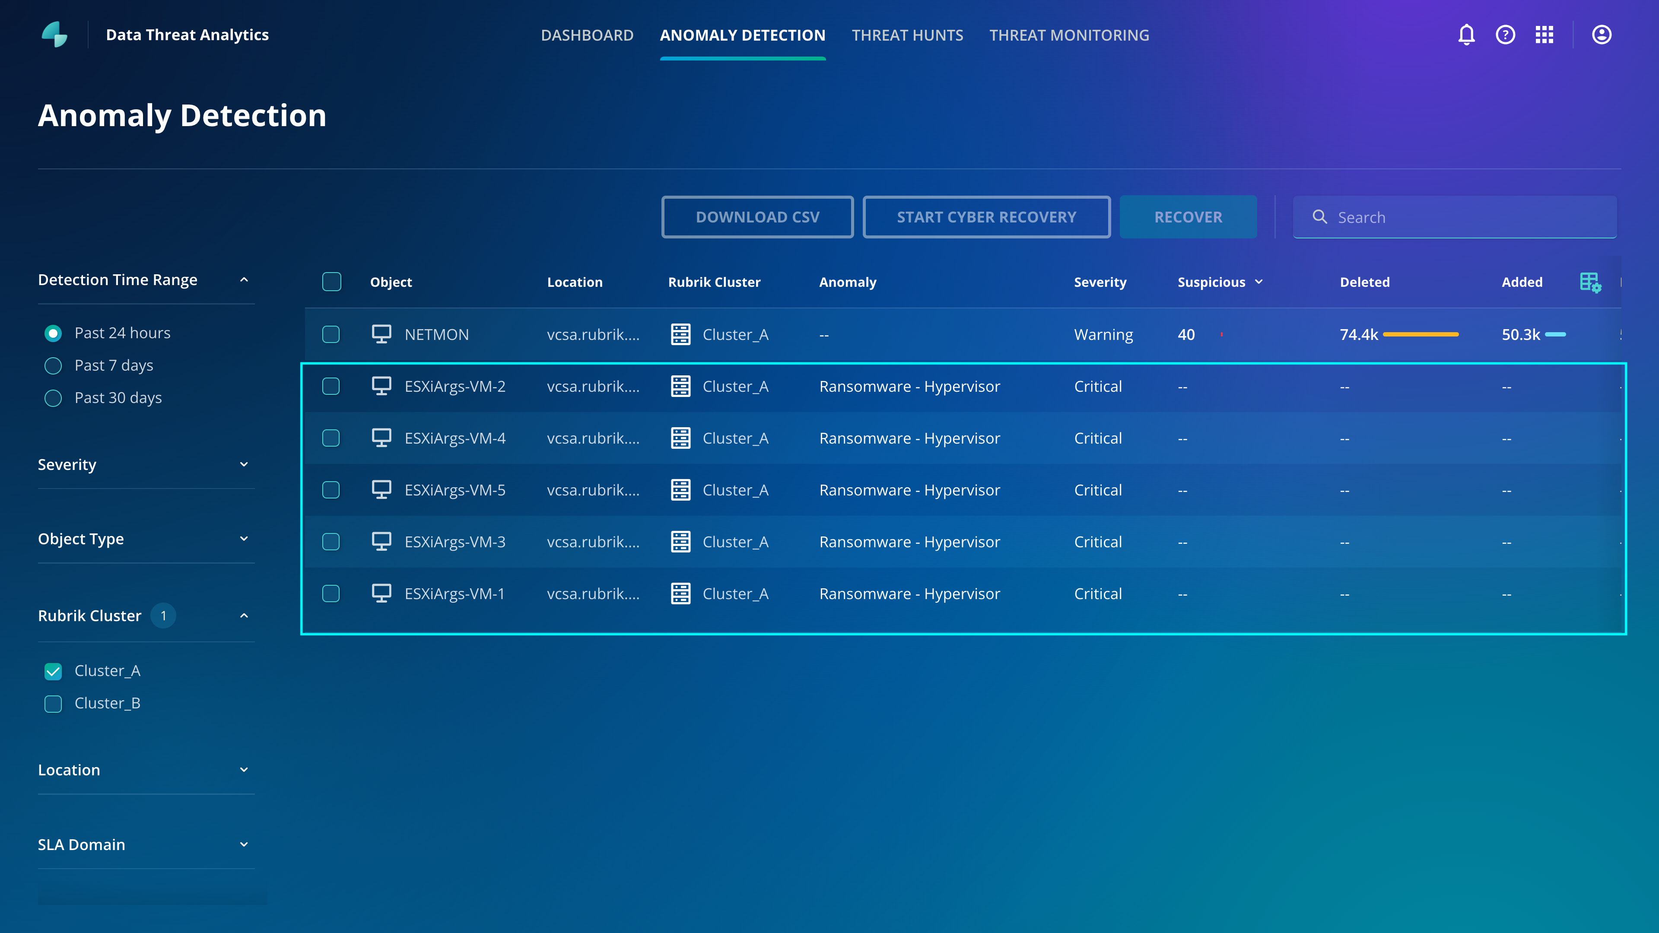This screenshot has width=1659, height=933.
Task: Select the Past 30 days radio button
Action: pos(54,398)
